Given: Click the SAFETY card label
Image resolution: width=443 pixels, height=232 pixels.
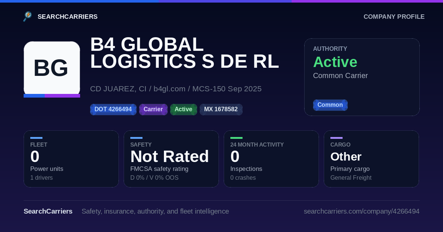Looking at the screenshot, I should pyautogui.click(x=141, y=145).
